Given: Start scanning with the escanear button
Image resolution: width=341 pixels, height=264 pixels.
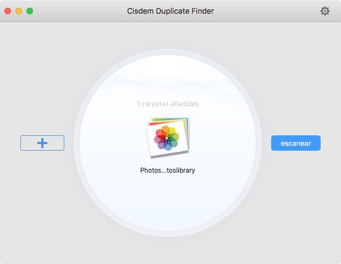Looking at the screenshot, I should [x=296, y=143].
